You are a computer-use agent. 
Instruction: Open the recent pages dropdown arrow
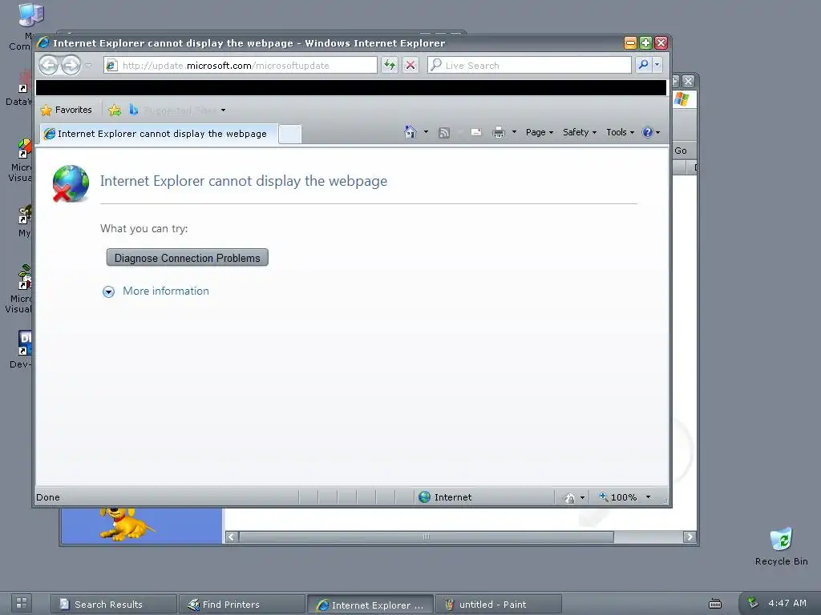88,66
